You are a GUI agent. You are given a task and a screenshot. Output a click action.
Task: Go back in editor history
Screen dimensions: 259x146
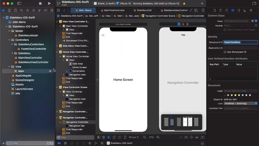point(64,10)
